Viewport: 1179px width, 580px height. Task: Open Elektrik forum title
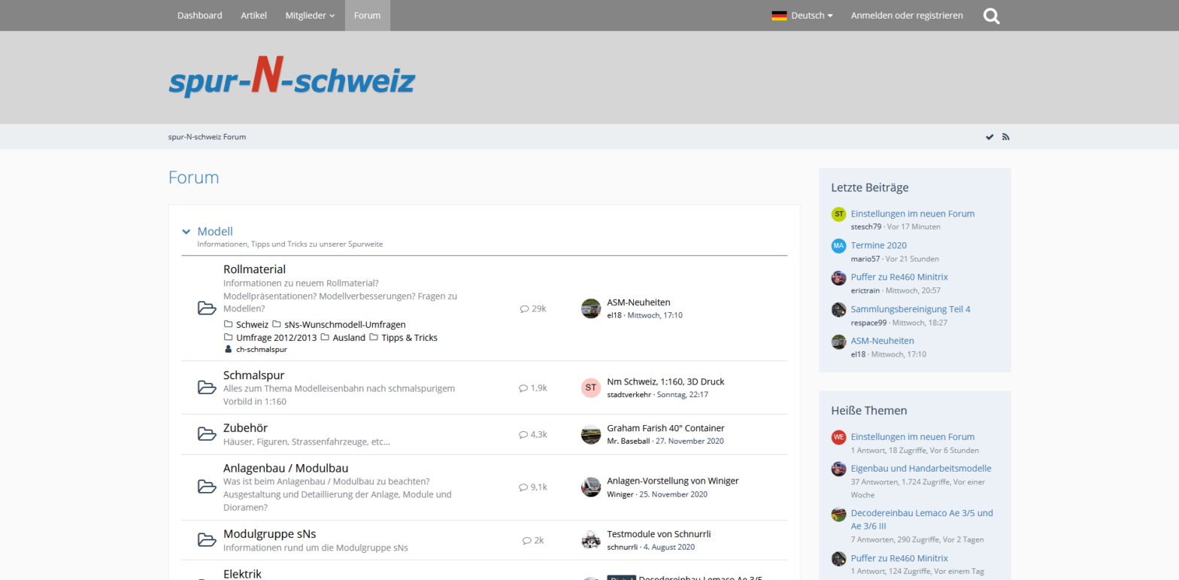(242, 573)
